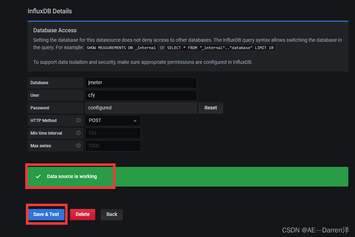The height and width of the screenshot is (237, 355).
Task: Click the Database field containing jmeter
Action: pos(141,82)
